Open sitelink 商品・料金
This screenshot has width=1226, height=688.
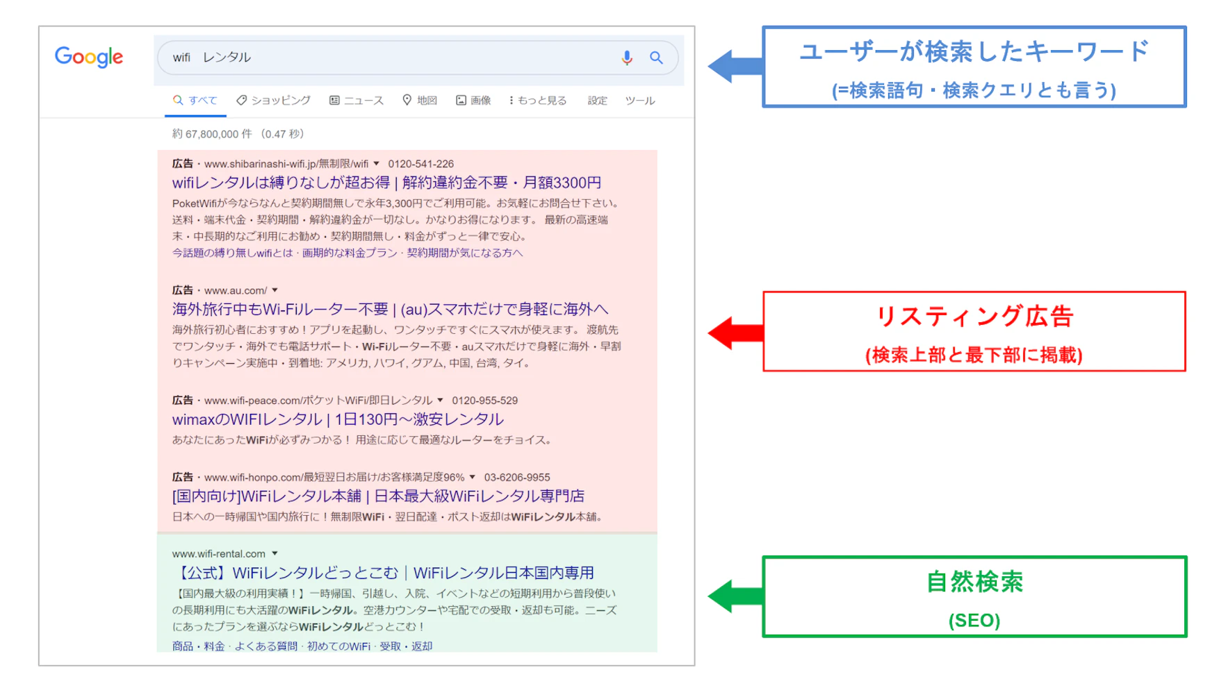199,646
